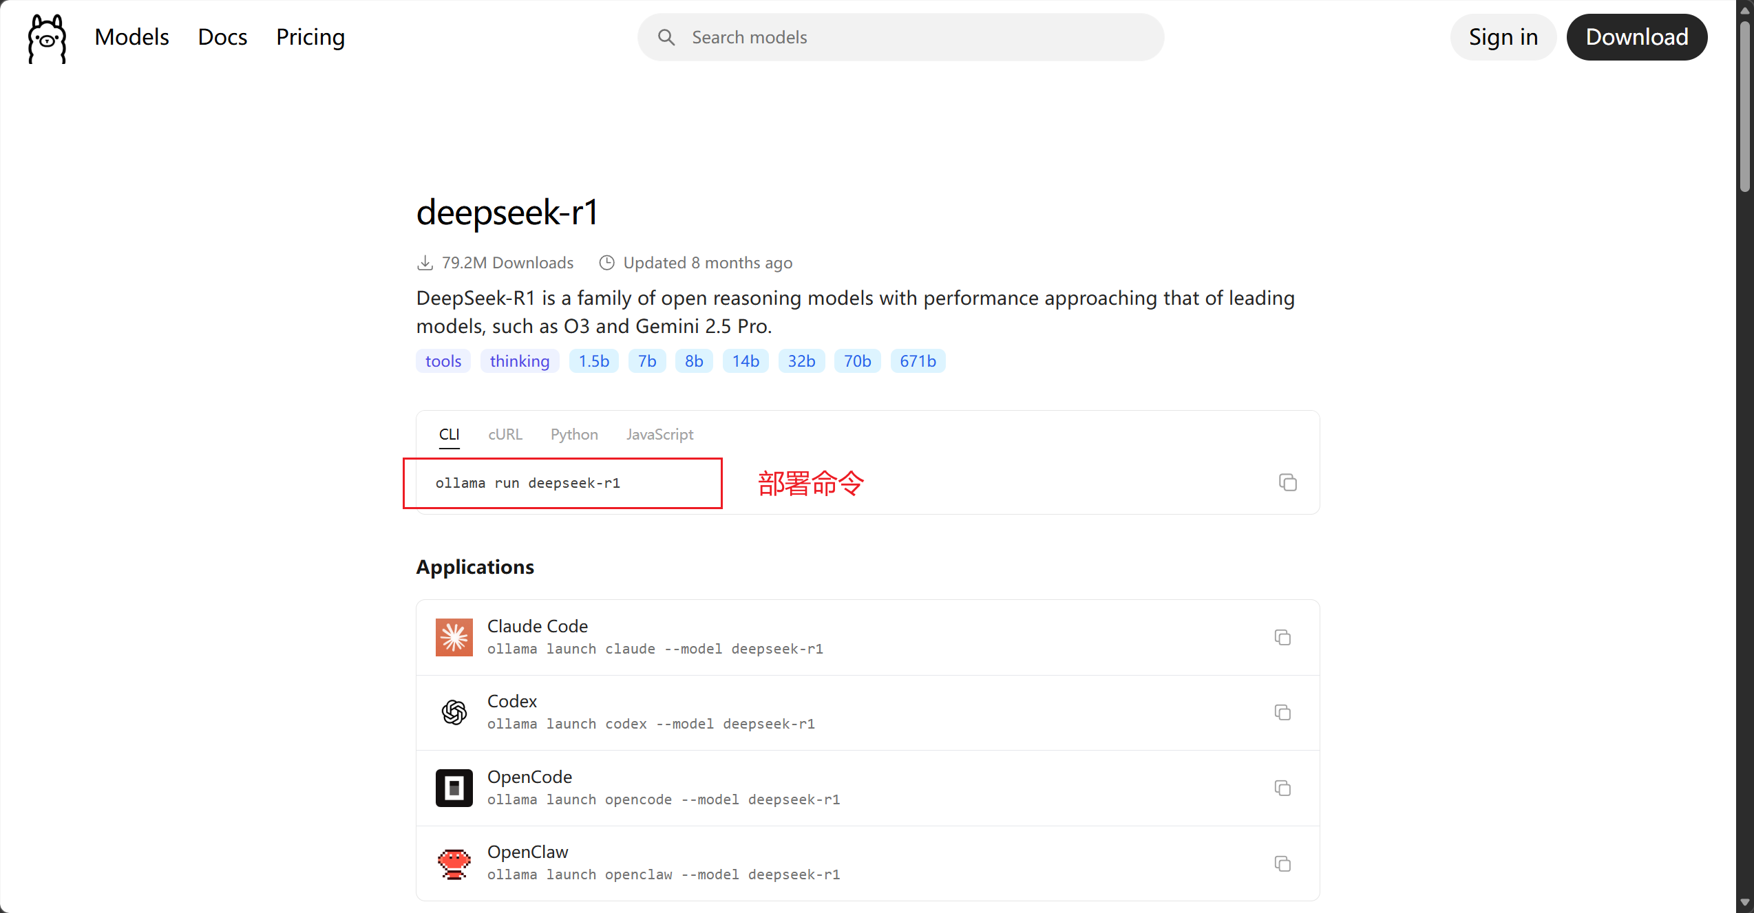
Task: Click the OpenCode app icon
Action: [454, 788]
